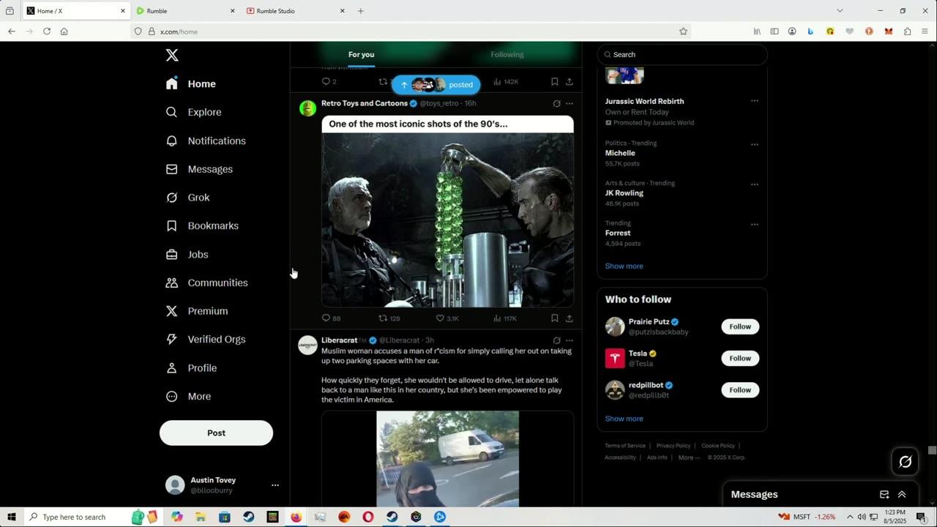Open Notifications from sidebar

pos(206,141)
